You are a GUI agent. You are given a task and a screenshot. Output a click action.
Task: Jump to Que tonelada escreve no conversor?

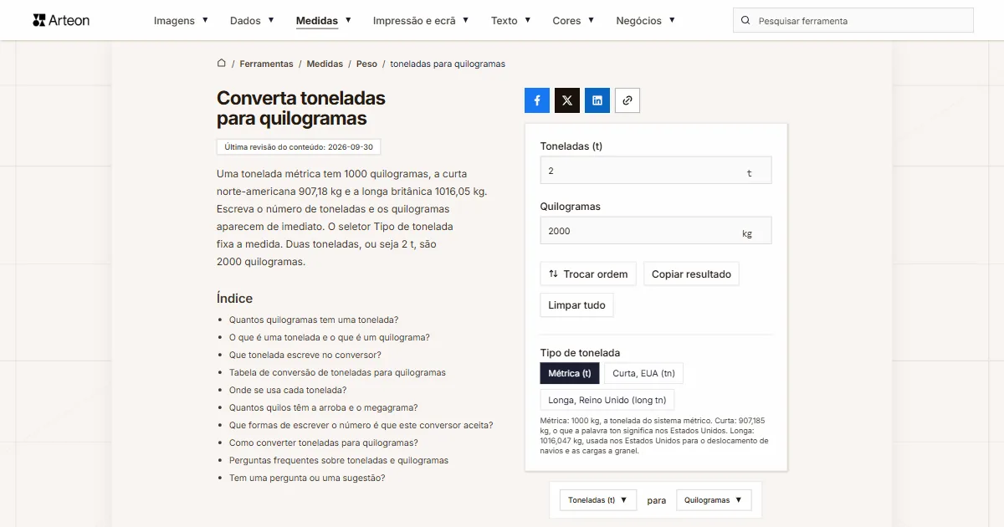[305, 355]
